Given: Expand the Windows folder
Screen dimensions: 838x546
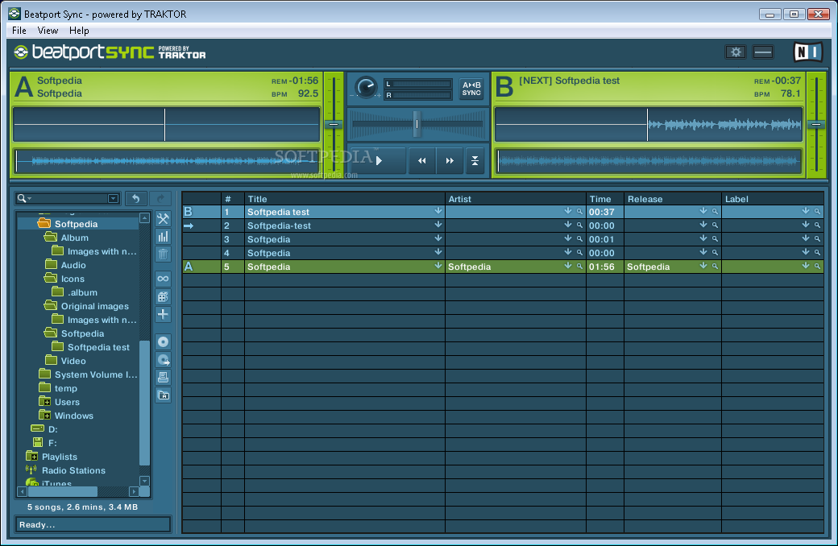Looking at the screenshot, I should [45, 415].
